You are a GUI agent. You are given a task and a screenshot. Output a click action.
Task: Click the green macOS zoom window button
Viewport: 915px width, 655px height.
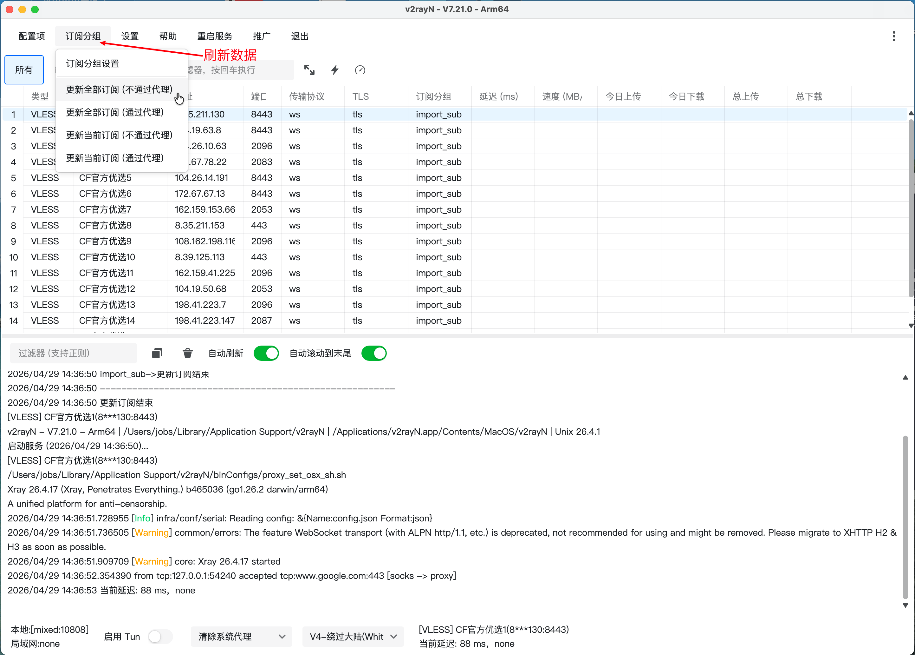coord(35,9)
